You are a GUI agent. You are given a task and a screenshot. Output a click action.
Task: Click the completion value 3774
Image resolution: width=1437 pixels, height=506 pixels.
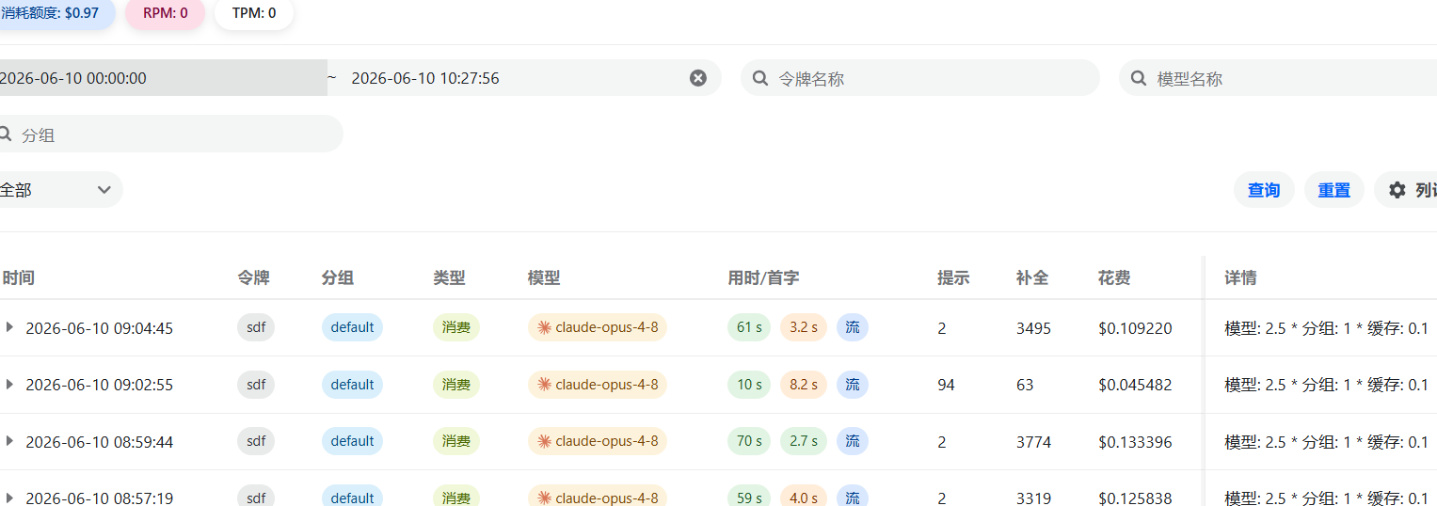click(x=1033, y=442)
